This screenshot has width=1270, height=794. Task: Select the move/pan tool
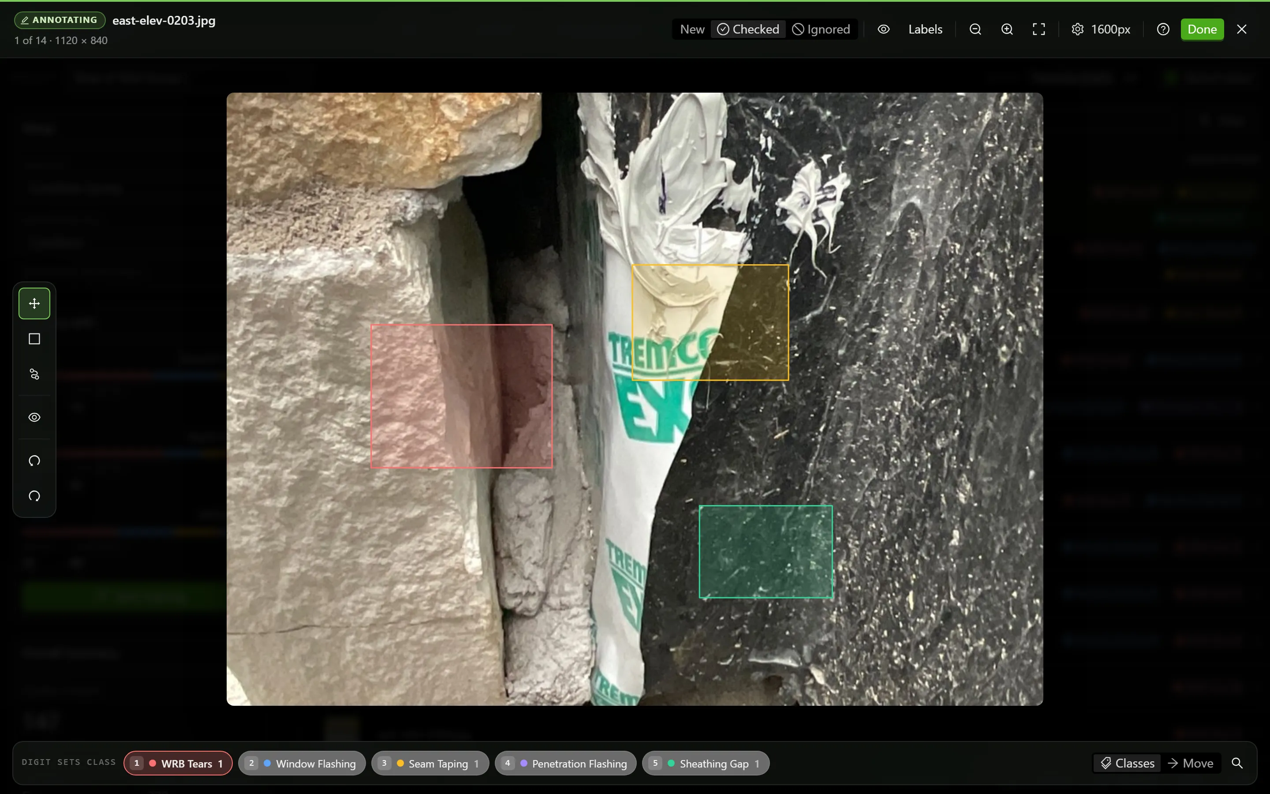(34, 303)
